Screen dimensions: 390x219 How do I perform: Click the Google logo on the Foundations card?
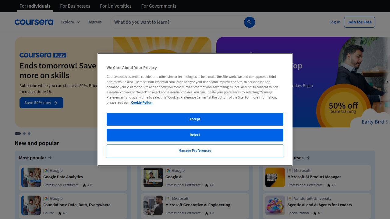coord(46,199)
